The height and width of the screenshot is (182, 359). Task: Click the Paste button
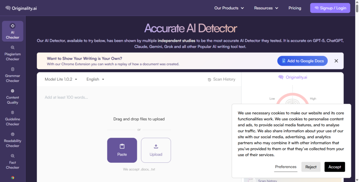tap(122, 150)
